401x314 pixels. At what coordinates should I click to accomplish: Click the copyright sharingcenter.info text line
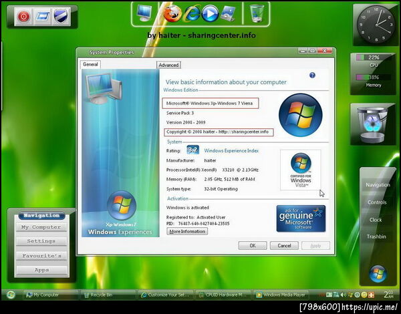point(217,132)
